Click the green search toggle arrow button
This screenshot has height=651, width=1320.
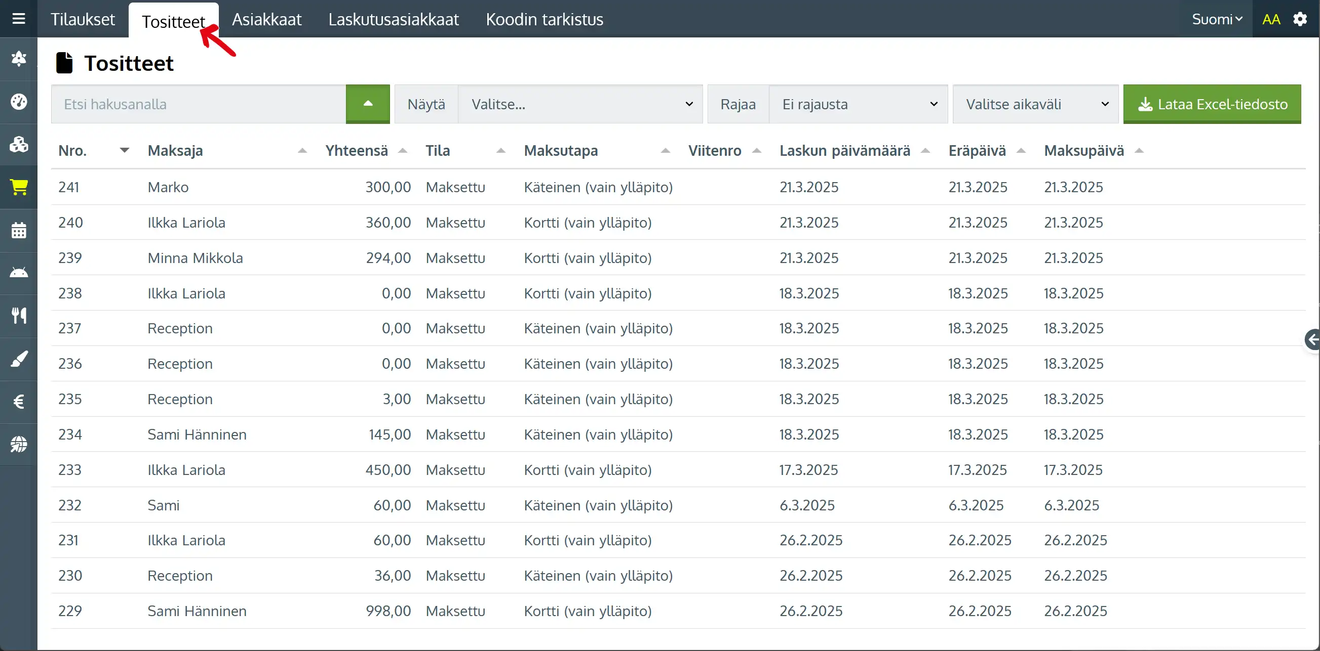click(x=367, y=104)
